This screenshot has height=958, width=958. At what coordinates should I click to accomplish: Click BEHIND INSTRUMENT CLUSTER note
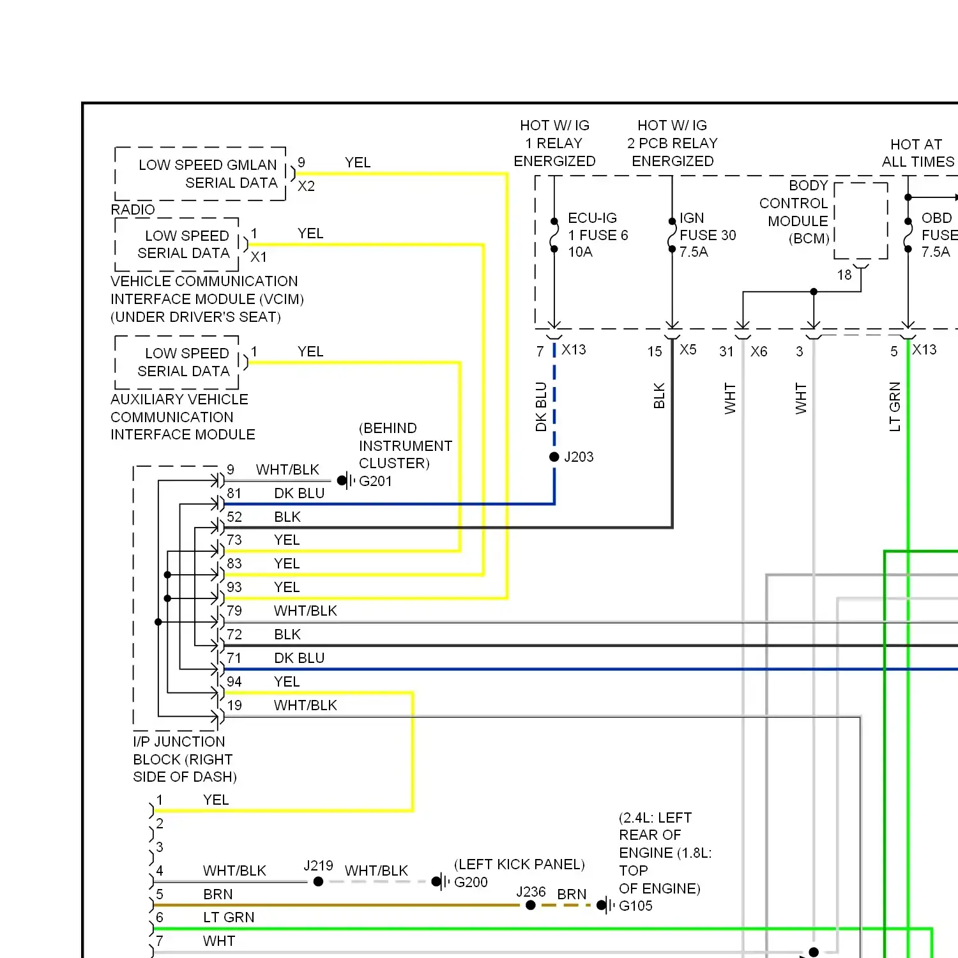pyautogui.click(x=406, y=446)
